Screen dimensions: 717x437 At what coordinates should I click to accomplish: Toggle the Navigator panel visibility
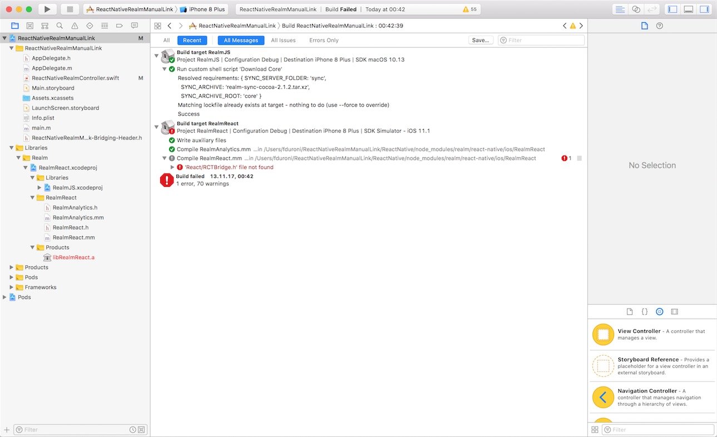(x=673, y=9)
